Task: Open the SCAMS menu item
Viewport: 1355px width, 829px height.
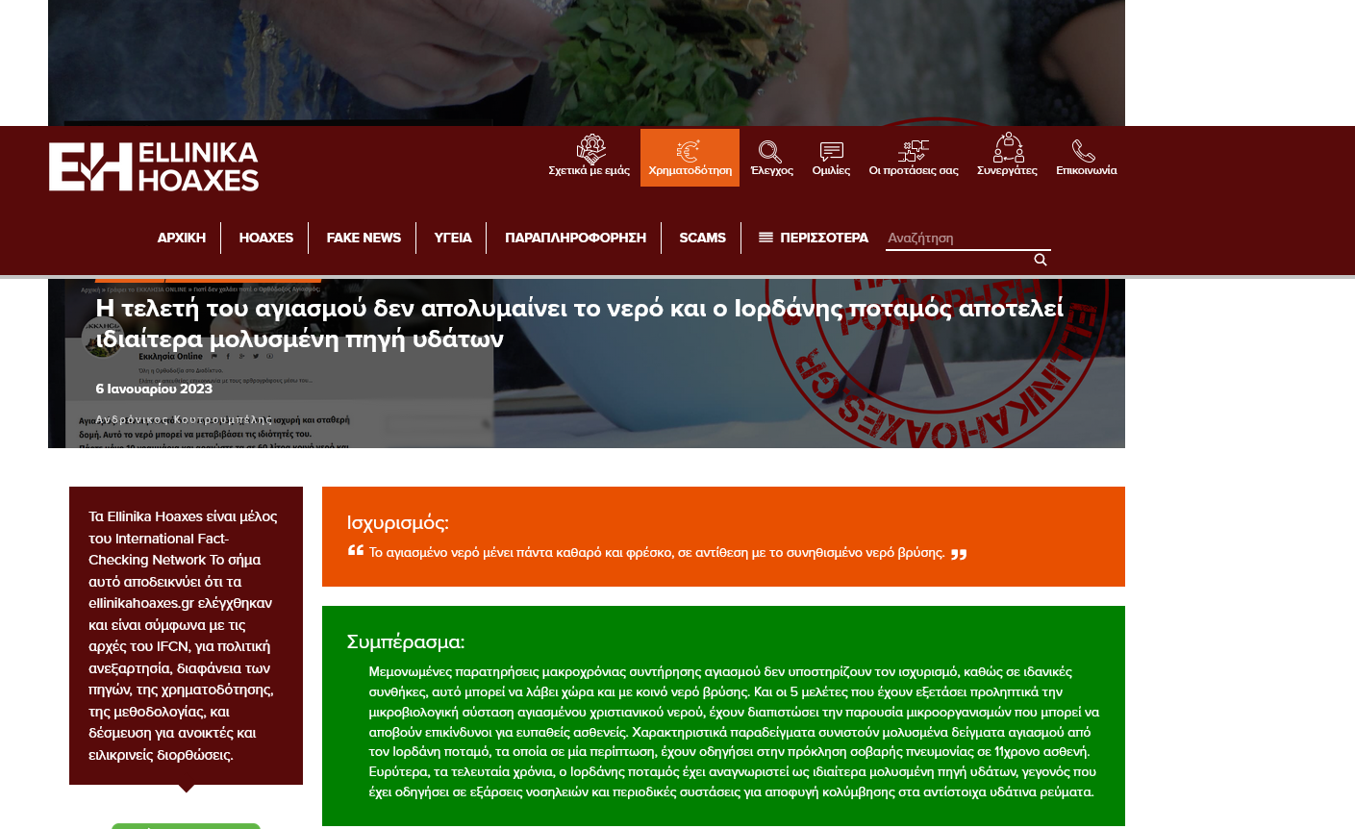Action: (x=702, y=238)
